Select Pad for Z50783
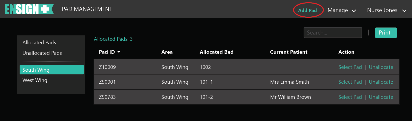Screen dimensions: 412x121 350,97
